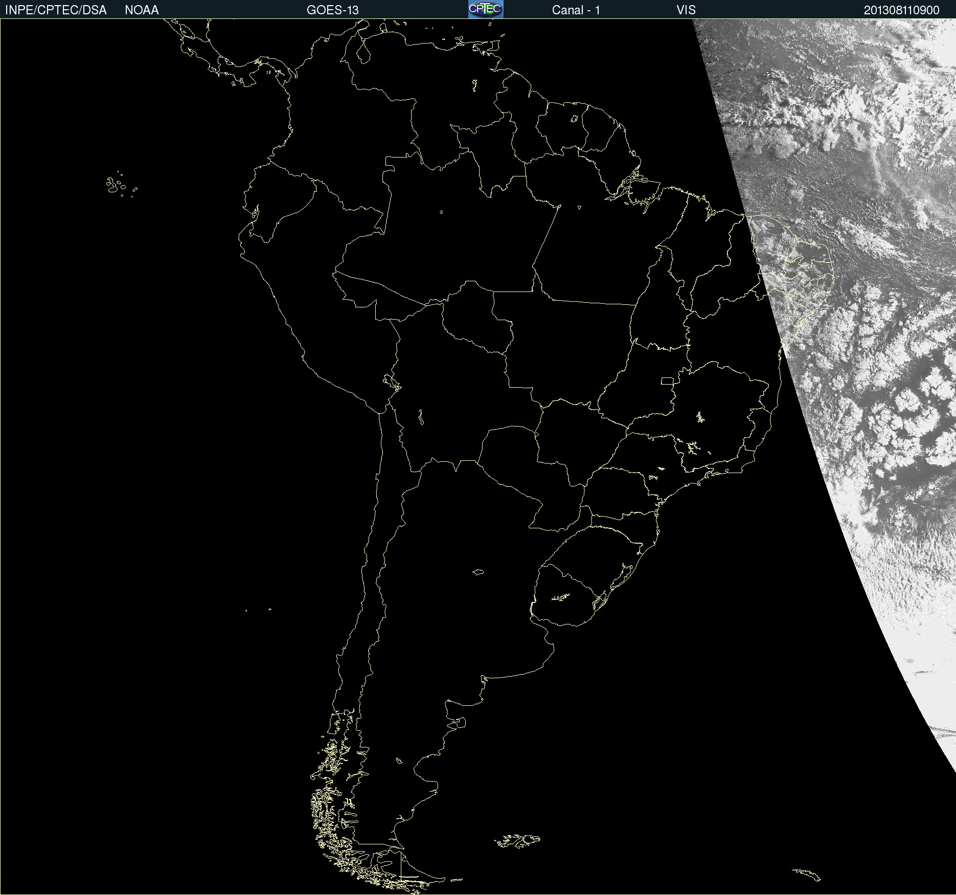Click the Canal - 1 channel label

pos(576,10)
